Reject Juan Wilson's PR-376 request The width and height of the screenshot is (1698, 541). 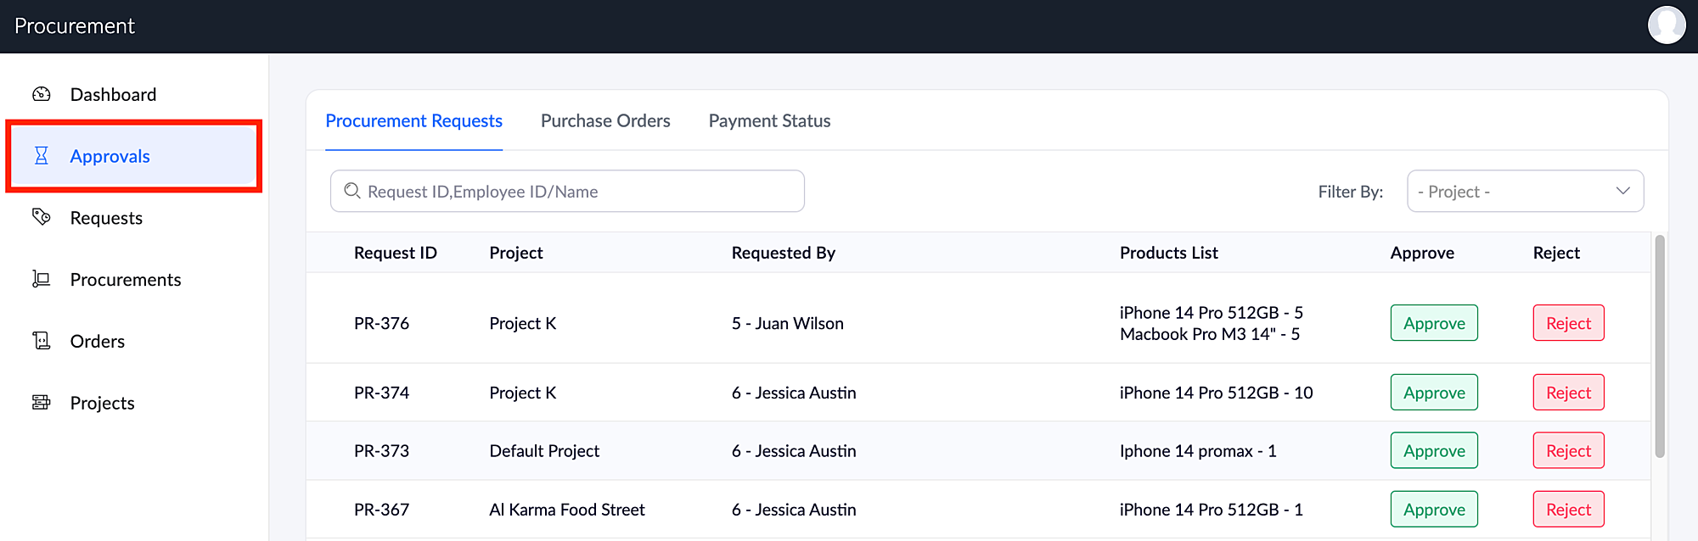click(1568, 323)
